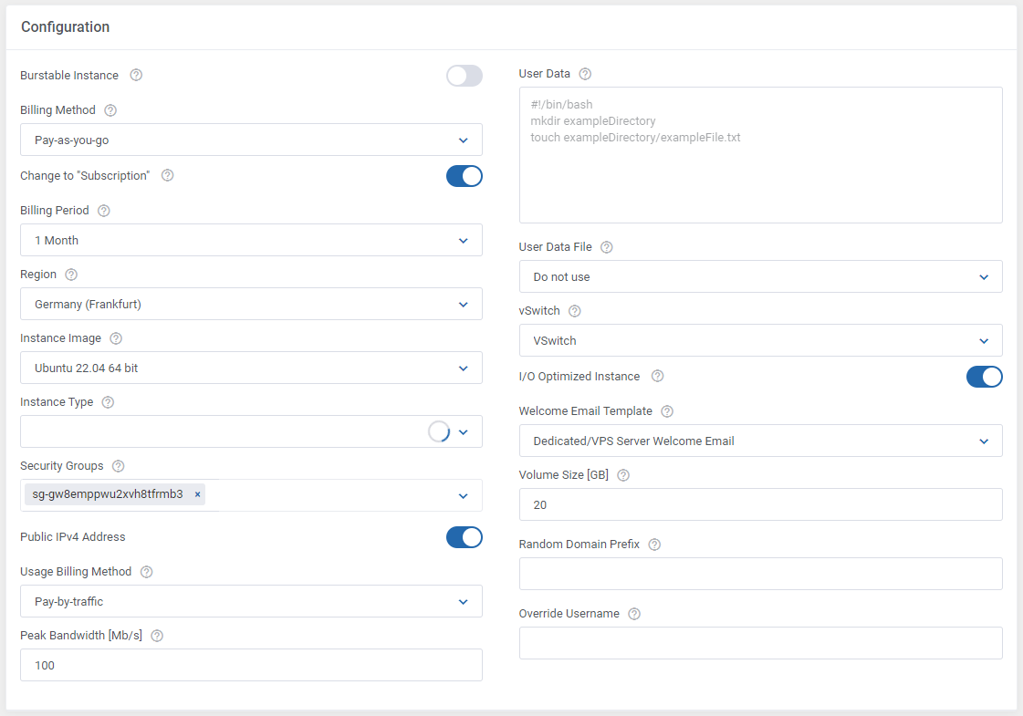This screenshot has height=716, width=1023.
Task: Click help icon beside Random Domain Prefix
Action: 654,545
